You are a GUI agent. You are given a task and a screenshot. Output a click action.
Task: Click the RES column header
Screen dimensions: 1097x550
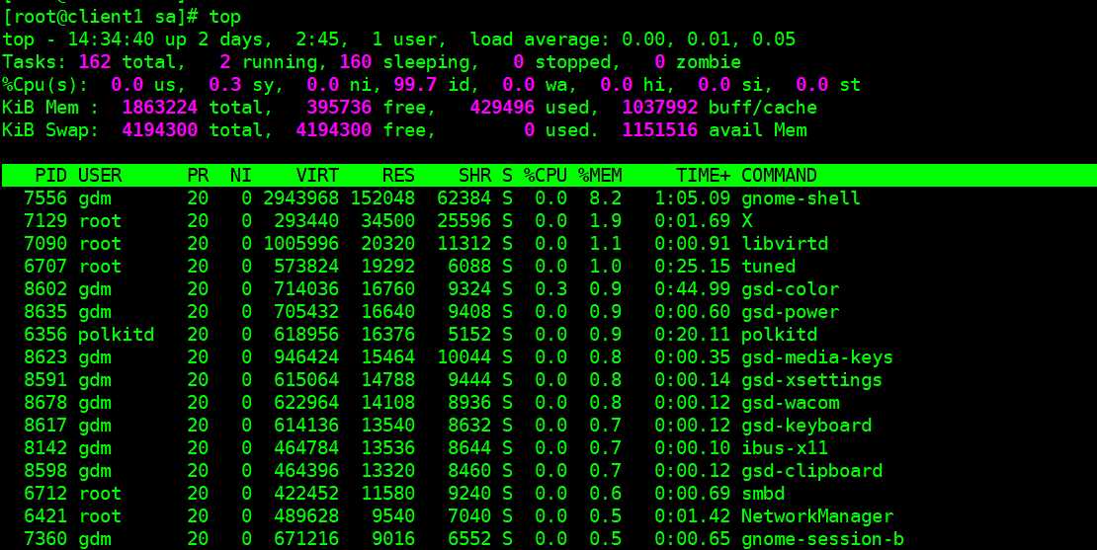tap(398, 176)
